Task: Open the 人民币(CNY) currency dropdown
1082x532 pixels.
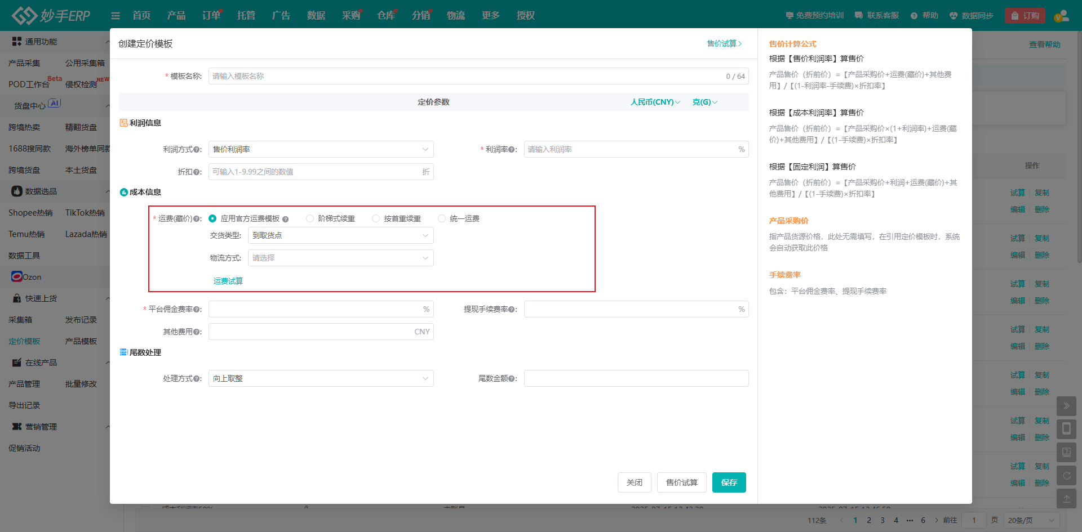Action: 655,102
